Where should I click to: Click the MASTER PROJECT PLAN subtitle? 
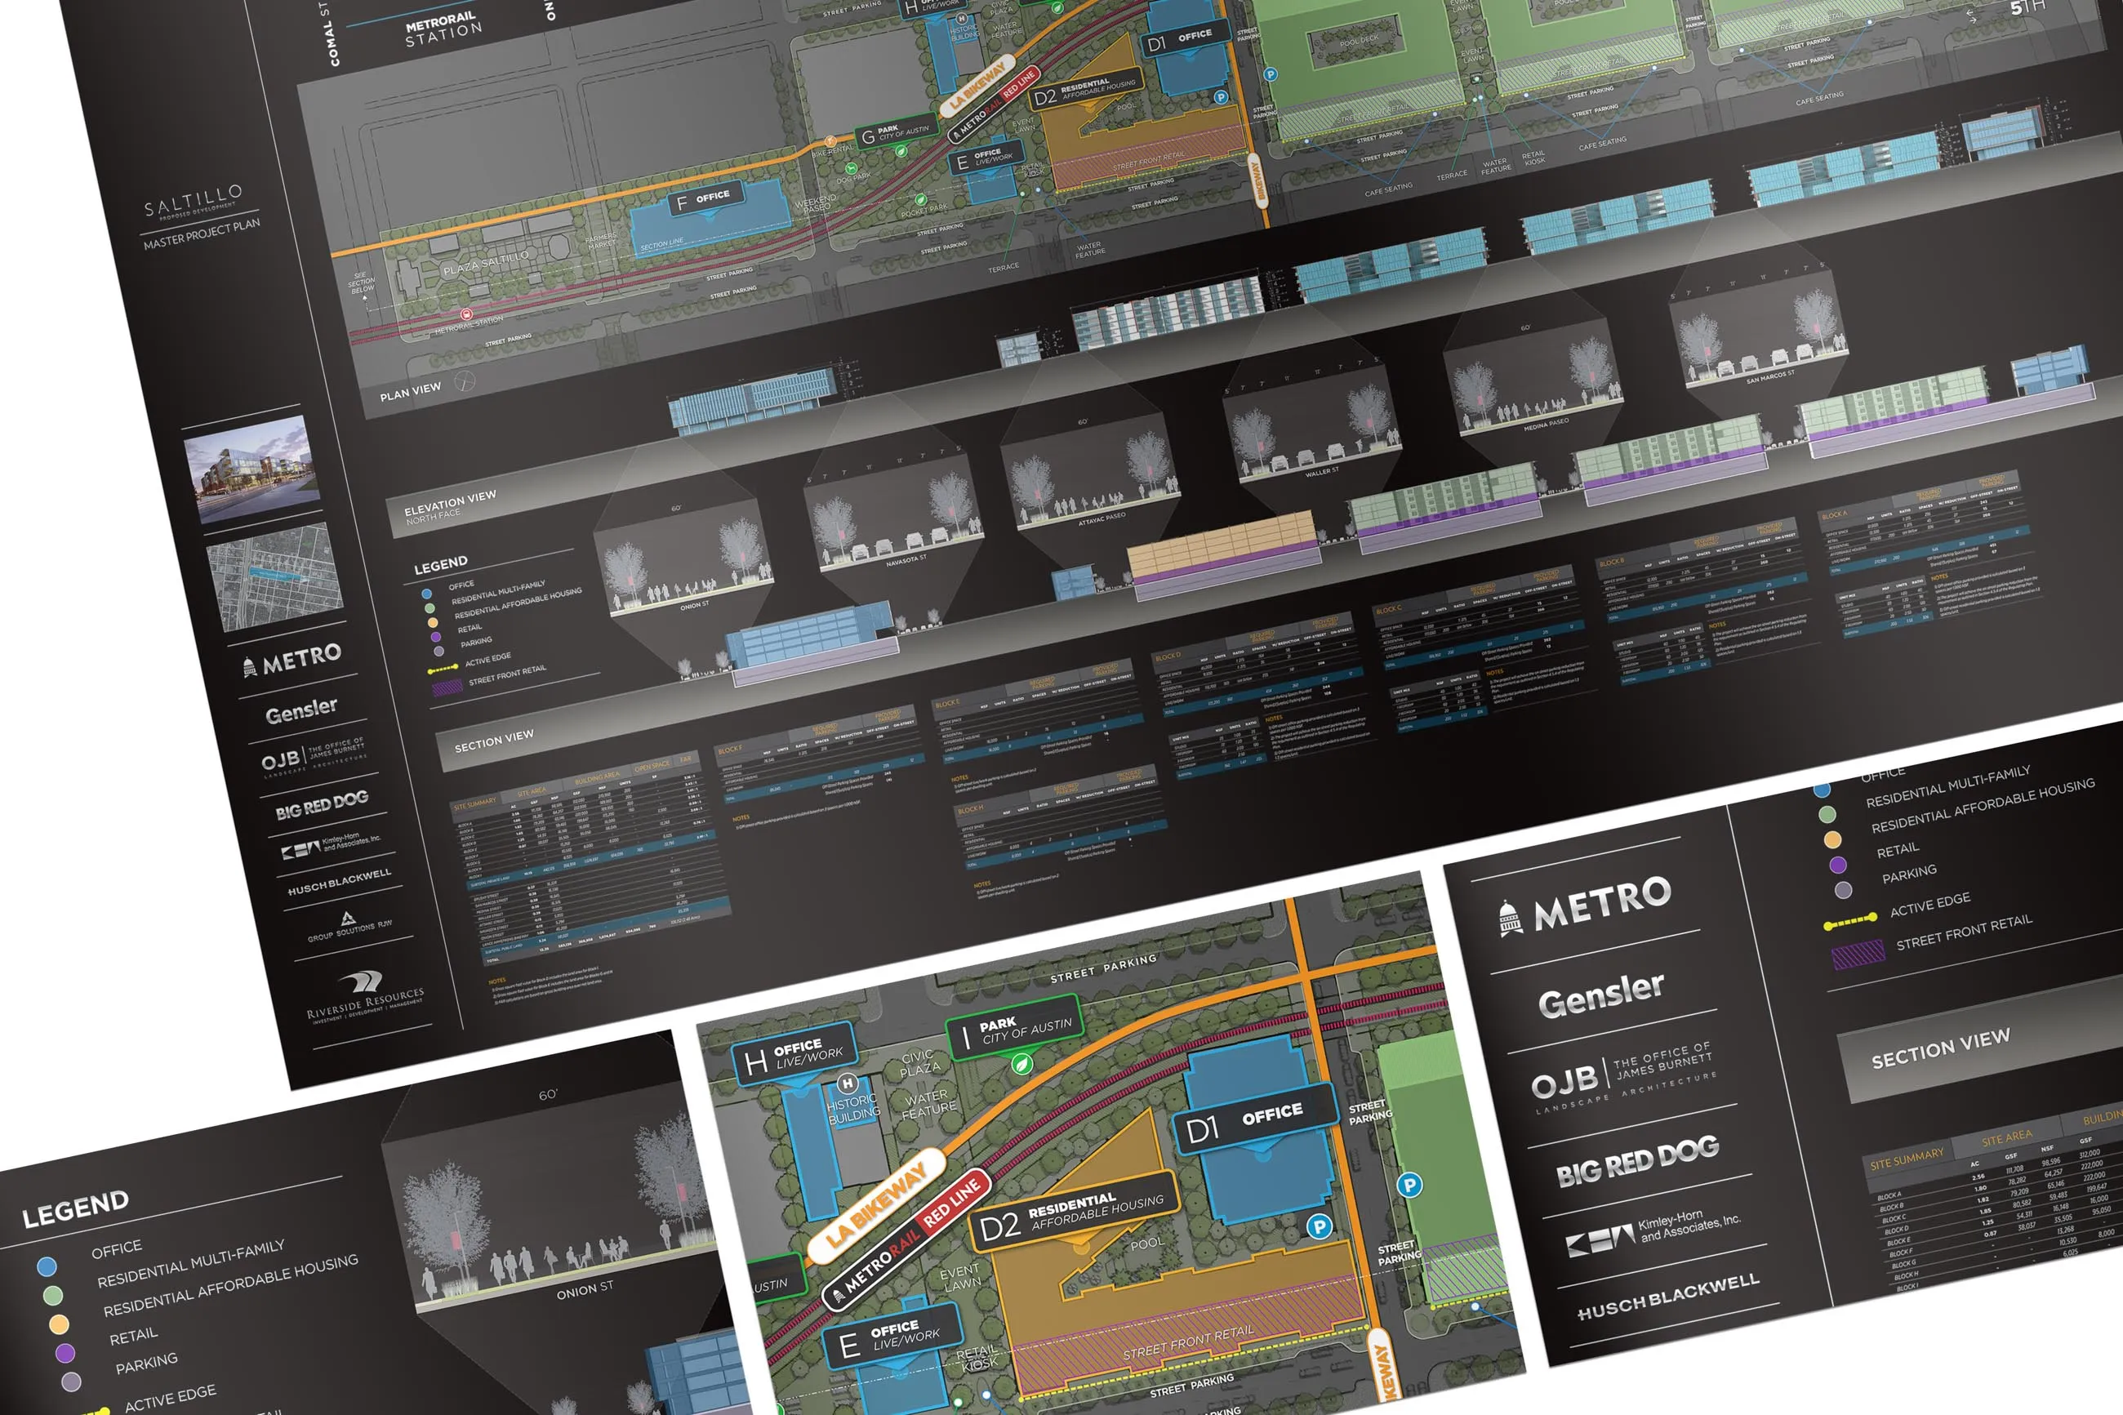tap(201, 234)
